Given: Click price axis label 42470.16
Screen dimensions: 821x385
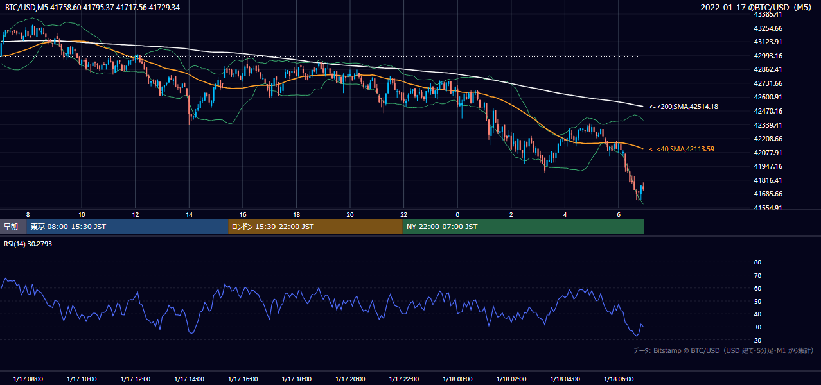Looking at the screenshot, I should 768,111.
